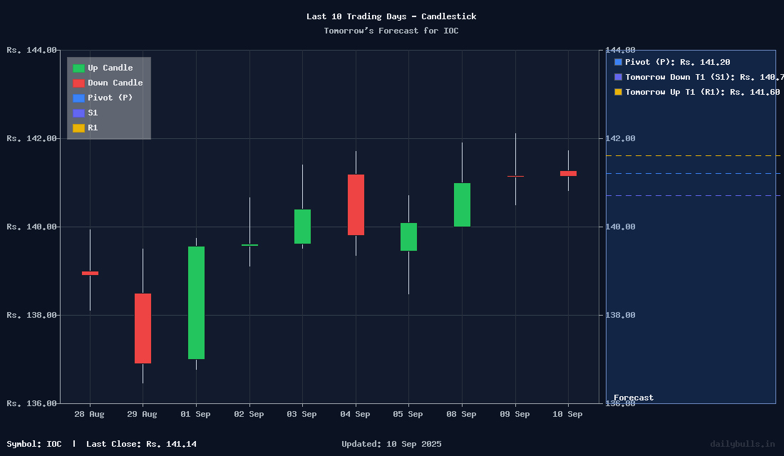Screen dimensions: 784x456
Task: Click the 'Tomorrow Down T1 (S1)' text
Action: click(x=680, y=77)
